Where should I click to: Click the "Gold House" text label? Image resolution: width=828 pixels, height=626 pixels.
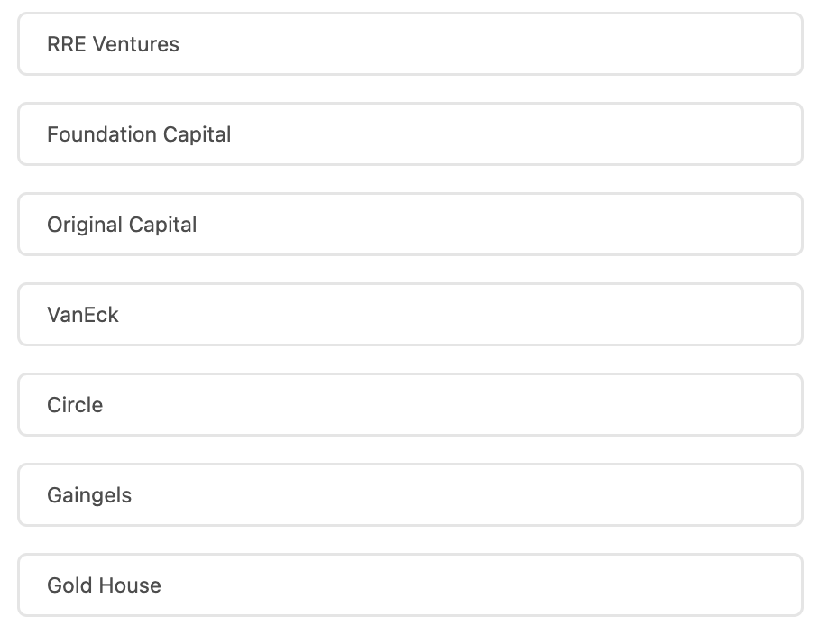104,585
